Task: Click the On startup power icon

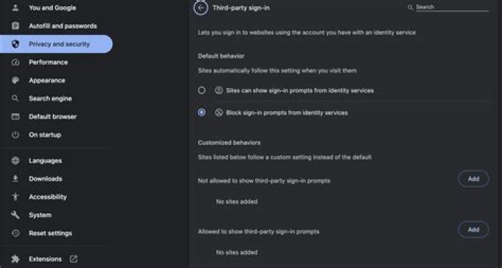Action: [x=15, y=135]
